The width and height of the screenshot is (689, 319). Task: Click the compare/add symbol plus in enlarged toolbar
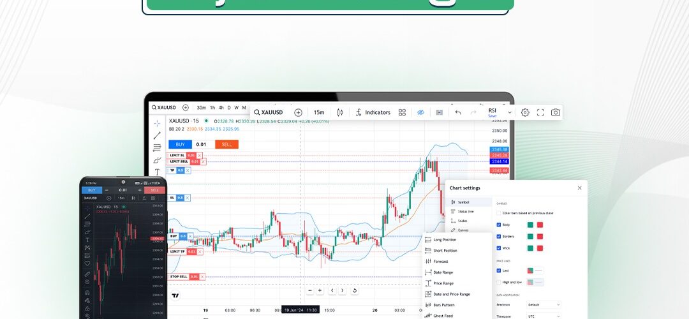point(299,112)
